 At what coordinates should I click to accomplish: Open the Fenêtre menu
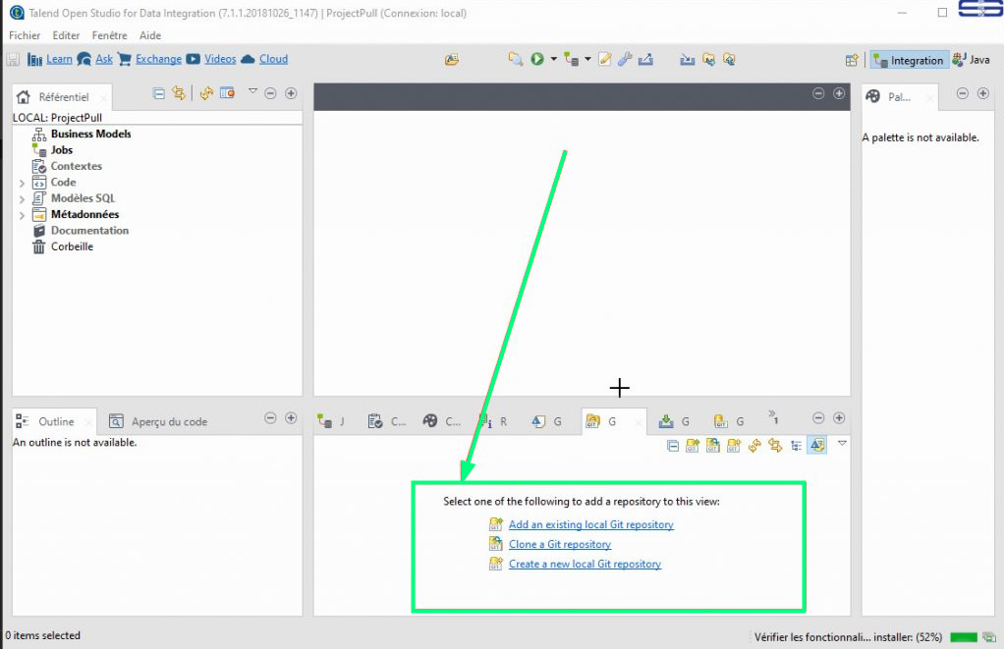pos(109,35)
